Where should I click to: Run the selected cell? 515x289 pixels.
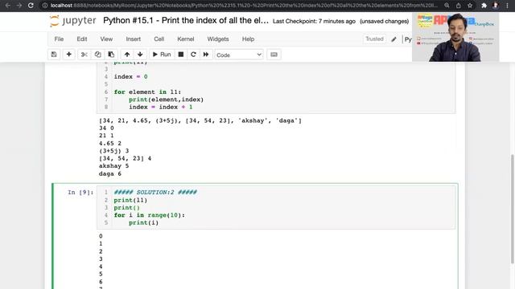coord(162,55)
